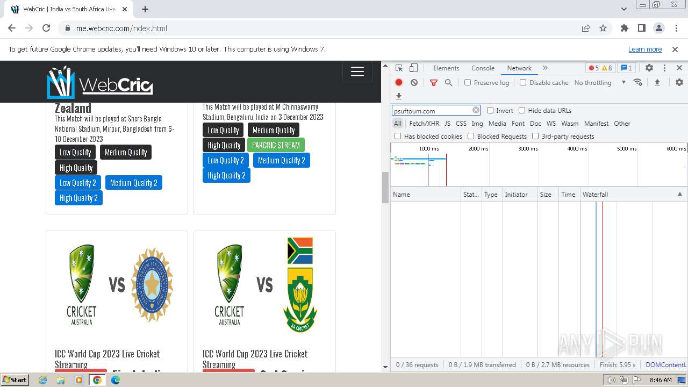Click dark Medium Quality under Mirpur match
The width and height of the screenshot is (688, 387).
(x=126, y=152)
